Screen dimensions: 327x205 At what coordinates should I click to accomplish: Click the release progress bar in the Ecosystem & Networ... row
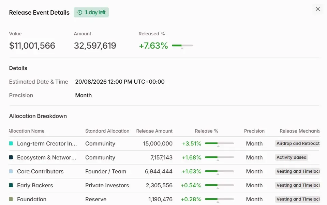pos(219,157)
